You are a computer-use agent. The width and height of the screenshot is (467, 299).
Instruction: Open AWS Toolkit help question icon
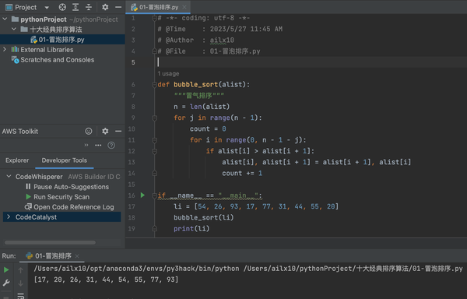(111, 146)
